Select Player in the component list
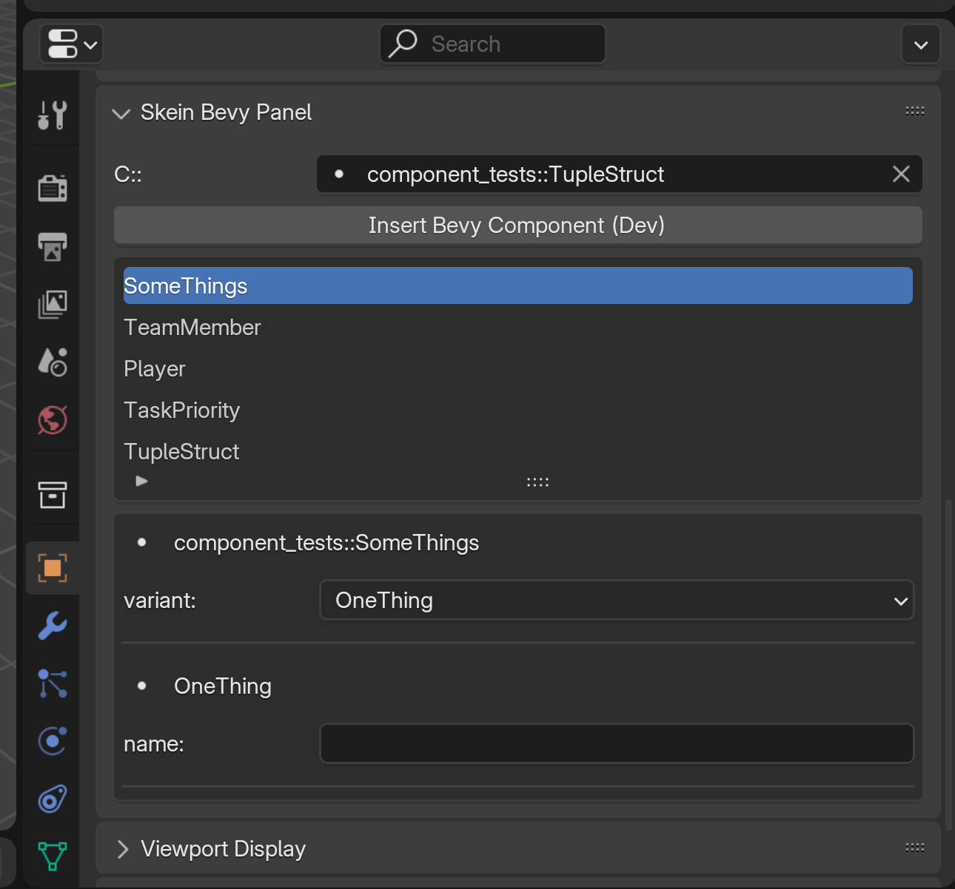Image resolution: width=955 pixels, height=889 pixels. 518,369
